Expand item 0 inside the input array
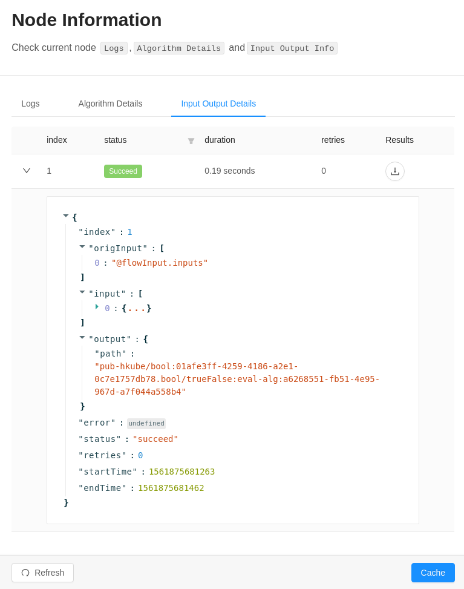 tap(97, 308)
